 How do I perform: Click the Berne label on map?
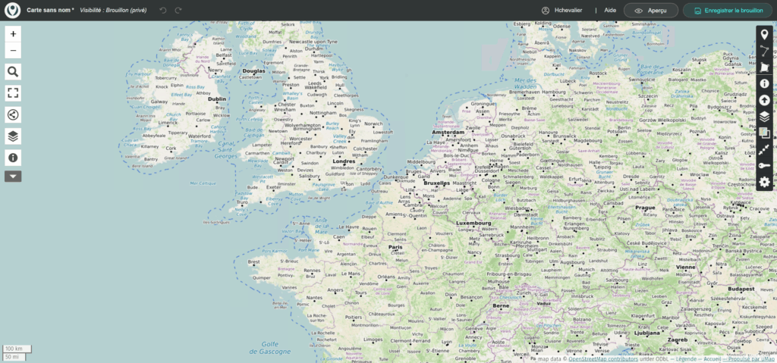click(x=500, y=306)
